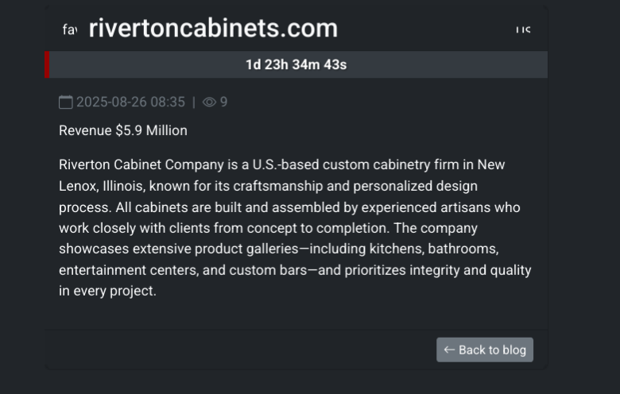Click the 1d 23h 34m 43s countdown timer
This screenshot has width=620, height=394.
(296, 65)
